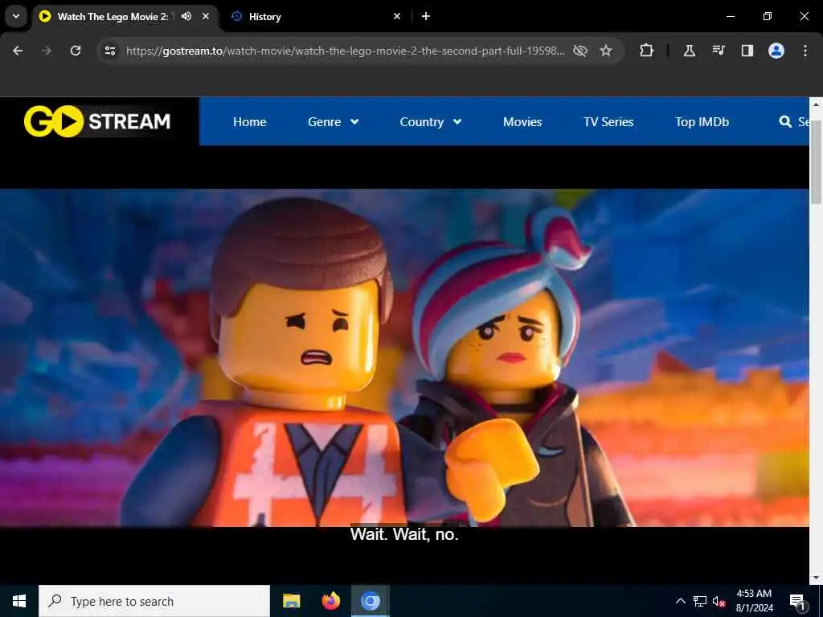Close the Lego Movie 2 tab
Image resolution: width=823 pixels, height=617 pixels.
point(206,16)
